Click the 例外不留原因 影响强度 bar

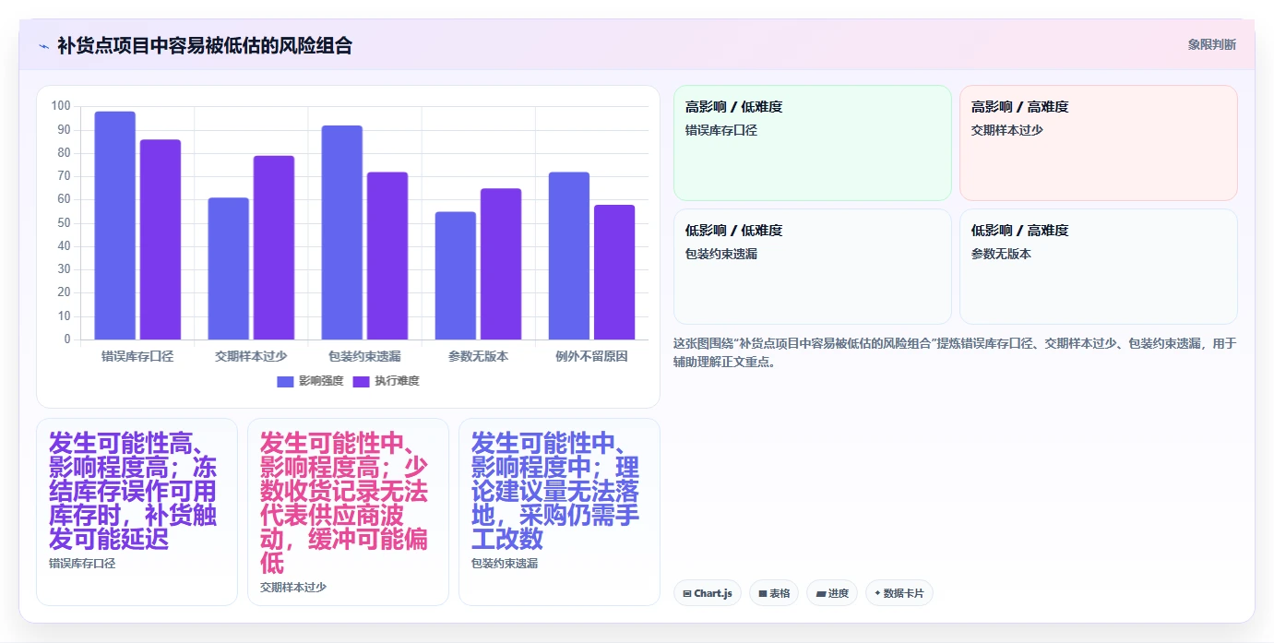(569, 256)
